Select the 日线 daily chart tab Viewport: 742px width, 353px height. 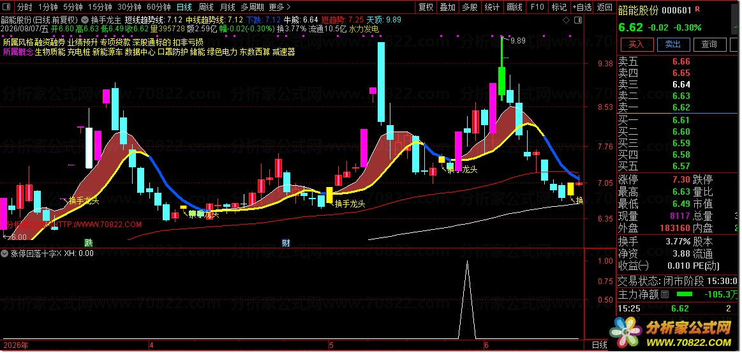(184, 7)
